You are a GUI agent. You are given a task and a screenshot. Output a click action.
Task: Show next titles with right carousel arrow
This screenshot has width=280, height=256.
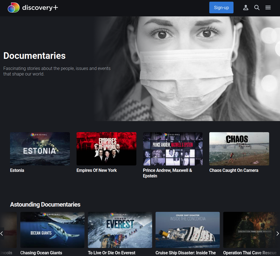pos(277,234)
